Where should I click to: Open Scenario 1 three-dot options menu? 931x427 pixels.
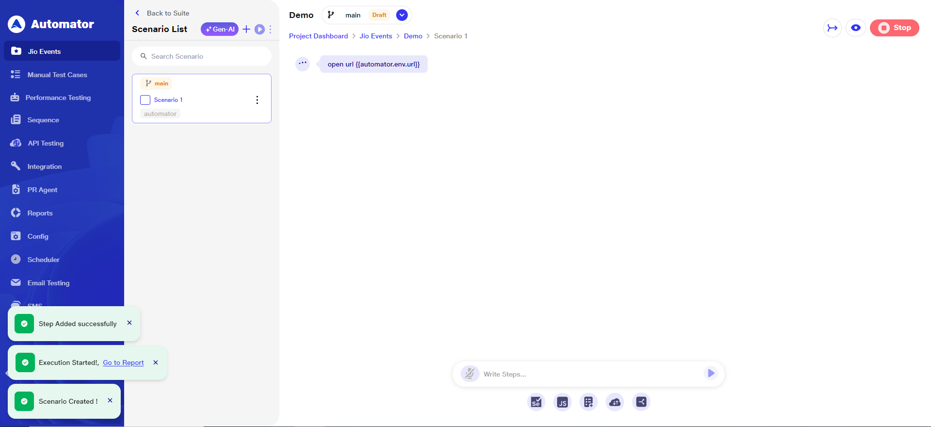[257, 100]
